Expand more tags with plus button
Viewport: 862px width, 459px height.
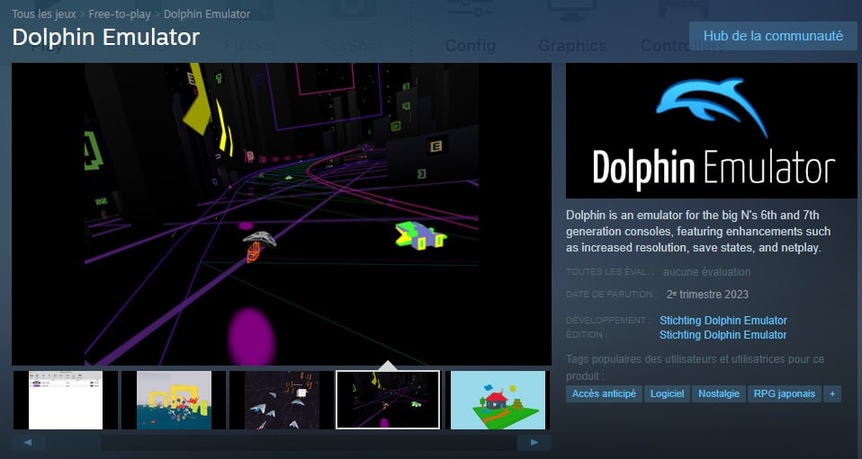832,393
